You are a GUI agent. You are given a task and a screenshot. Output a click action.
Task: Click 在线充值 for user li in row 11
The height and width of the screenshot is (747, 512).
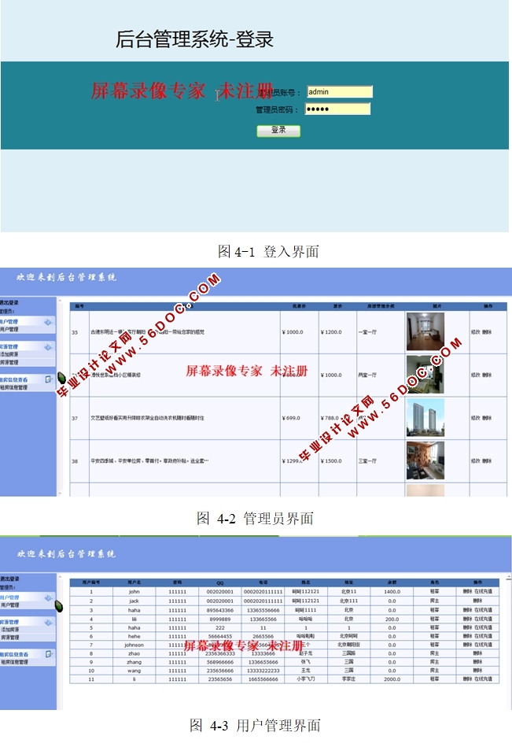pos(483,679)
